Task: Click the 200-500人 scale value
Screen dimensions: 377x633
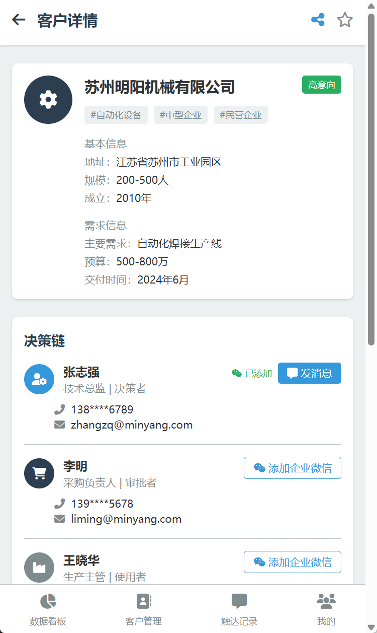Action: 142,180
